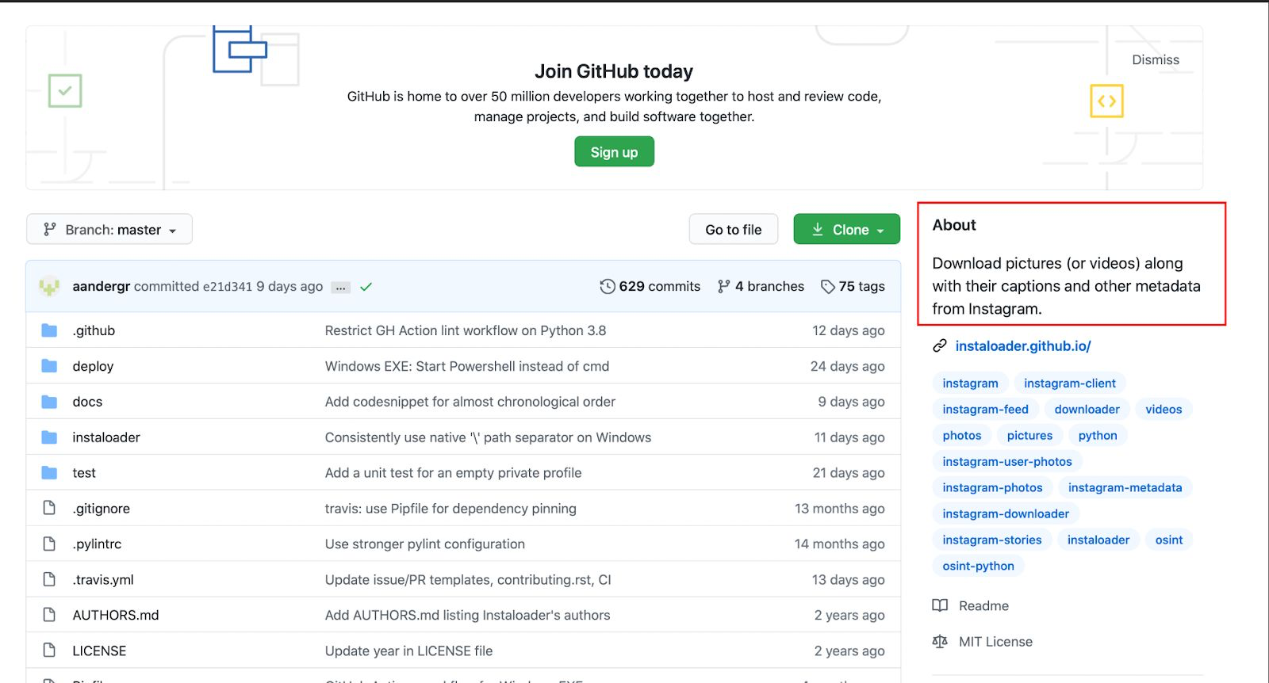Expand commit message ellipsis button
Screen dimensions: 1269x683
click(x=341, y=288)
